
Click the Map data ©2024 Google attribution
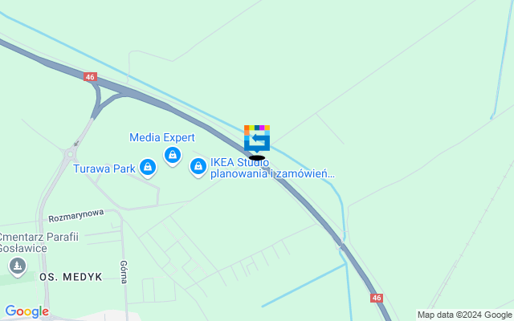(464, 315)
